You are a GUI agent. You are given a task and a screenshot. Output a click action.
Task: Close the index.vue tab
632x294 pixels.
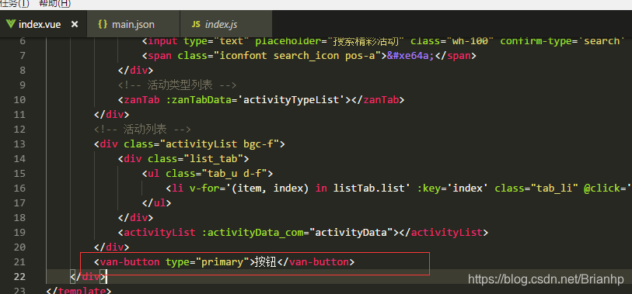[x=74, y=25]
